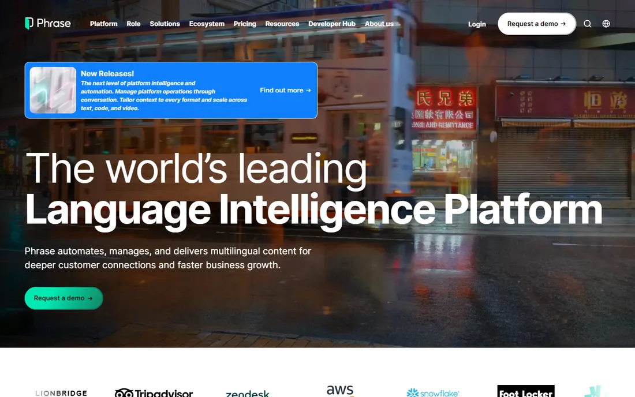Open the Solutions menu

coord(165,24)
